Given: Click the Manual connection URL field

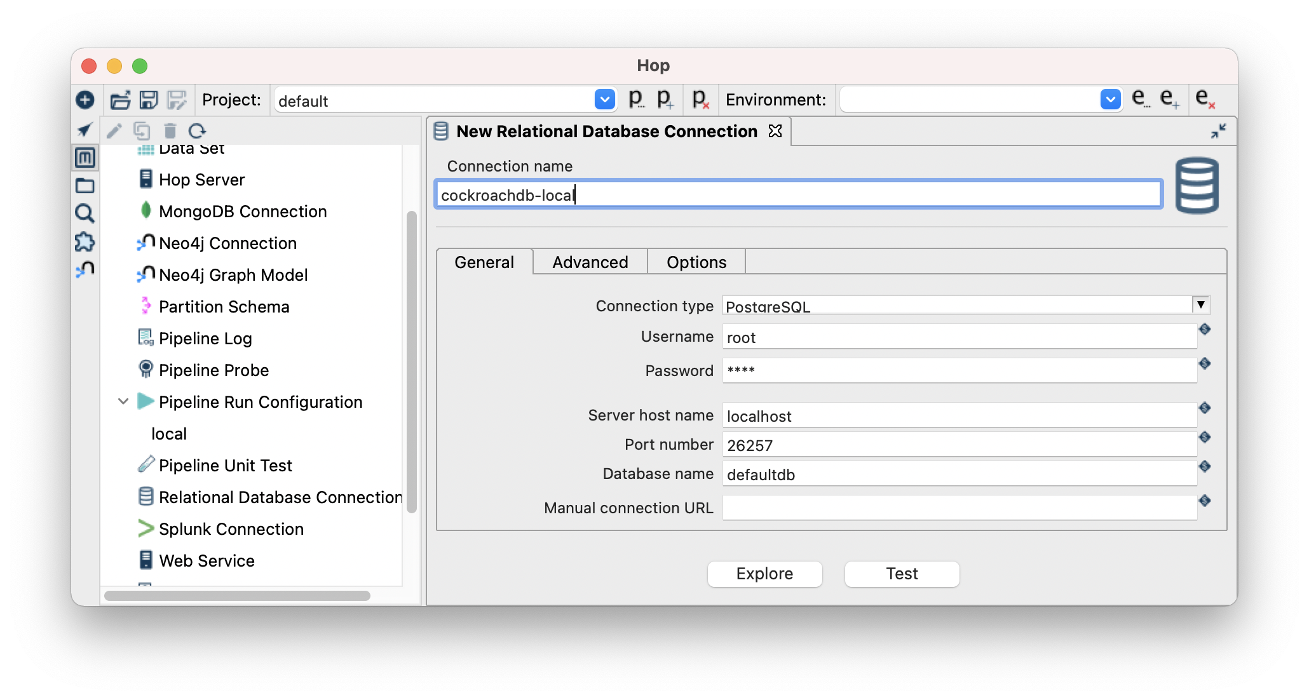Looking at the screenshot, I should [960, 508].
